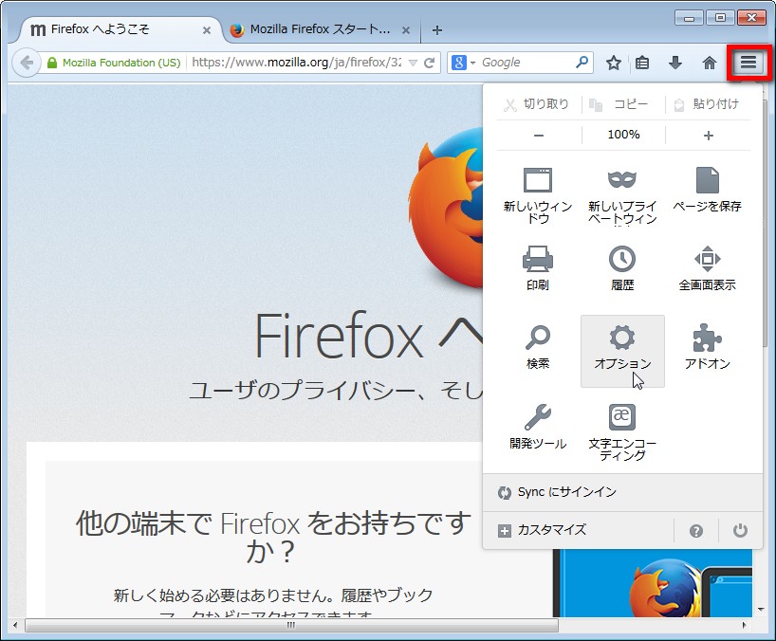The width and height of the screenshot is (776, 641).
Task: Click the back navigation arrow
Action: [27, 63]
